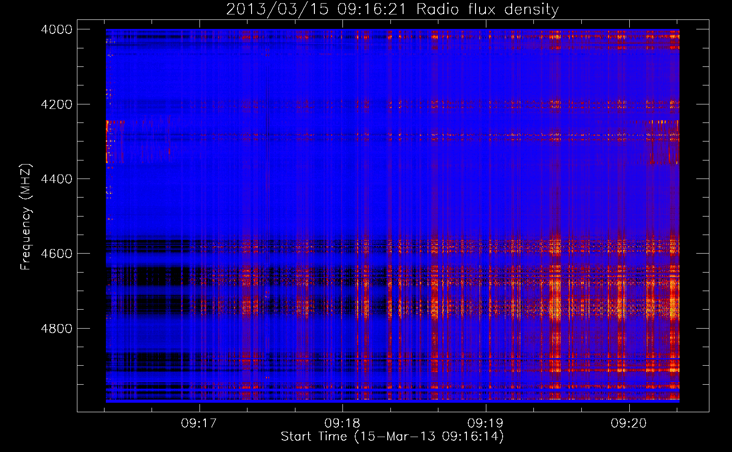The height and width of the screenshot is (452, 732).
Task: Click the "Start Time (15-Mar-13 09:16:14)" x-axis label
Action: tap(392, 437)
